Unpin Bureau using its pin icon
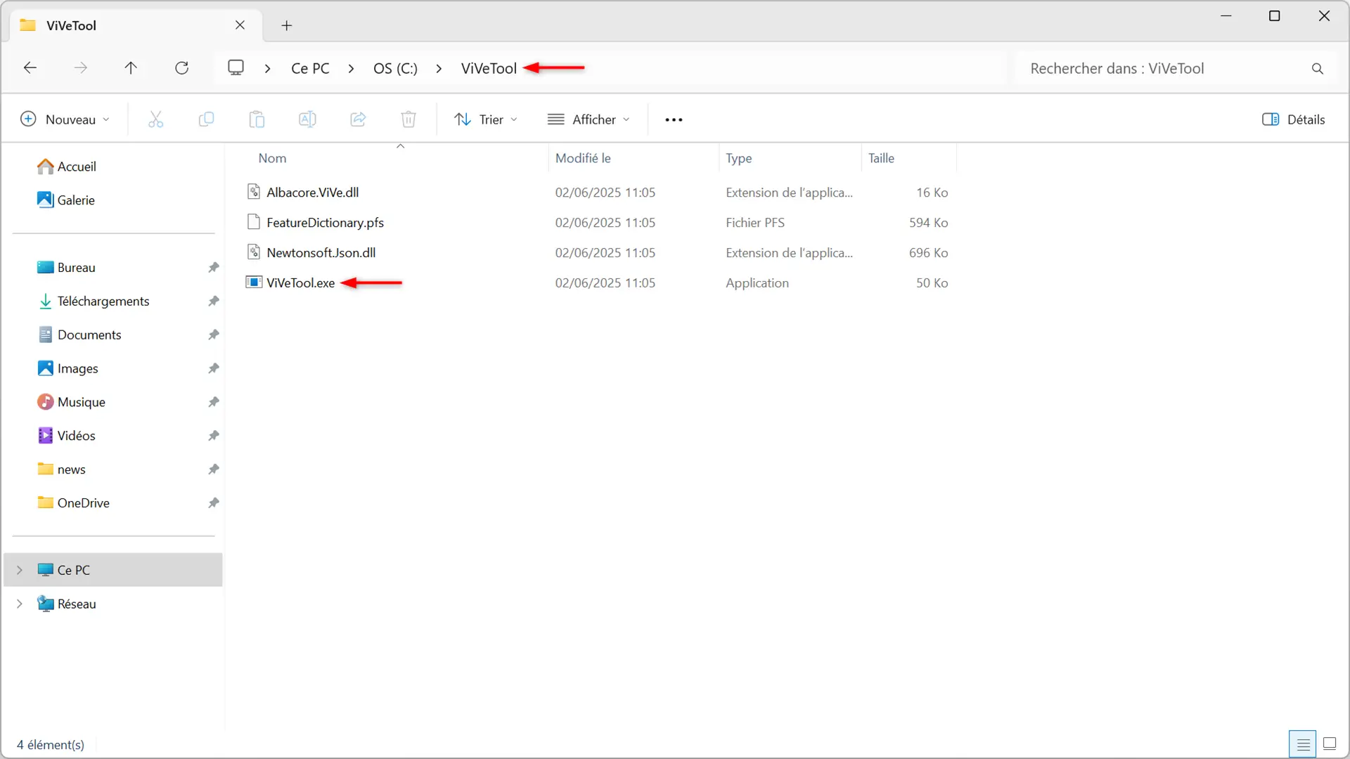 point(214,268)
